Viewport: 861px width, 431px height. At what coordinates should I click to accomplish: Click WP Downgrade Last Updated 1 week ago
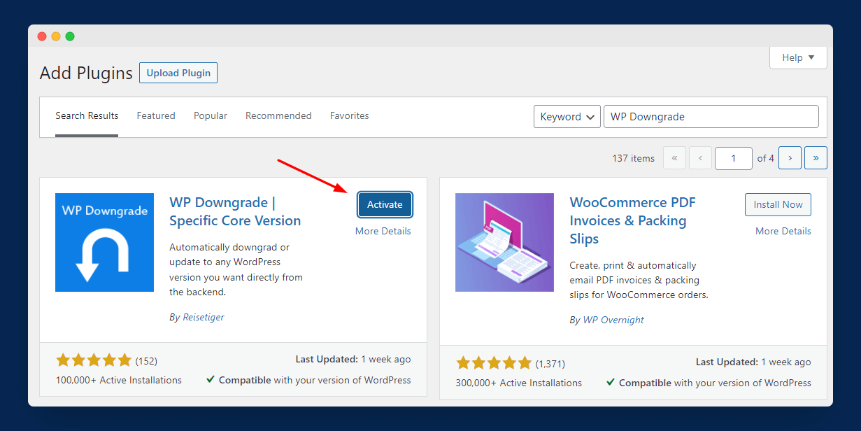tap(353, 359)
